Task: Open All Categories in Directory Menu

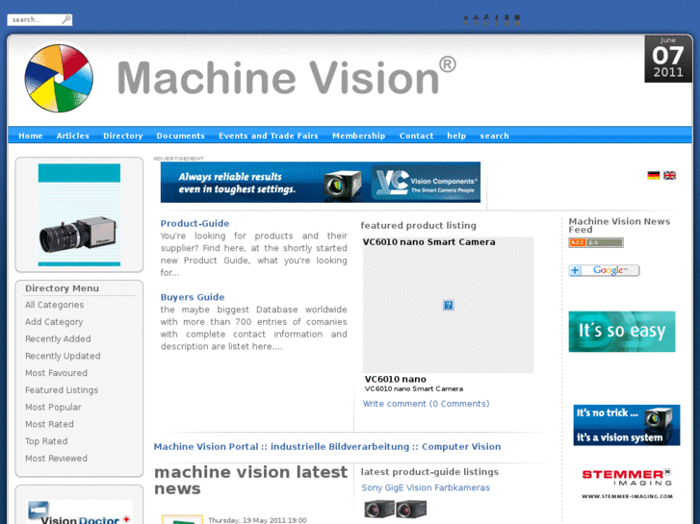Action: click(55, 305)
